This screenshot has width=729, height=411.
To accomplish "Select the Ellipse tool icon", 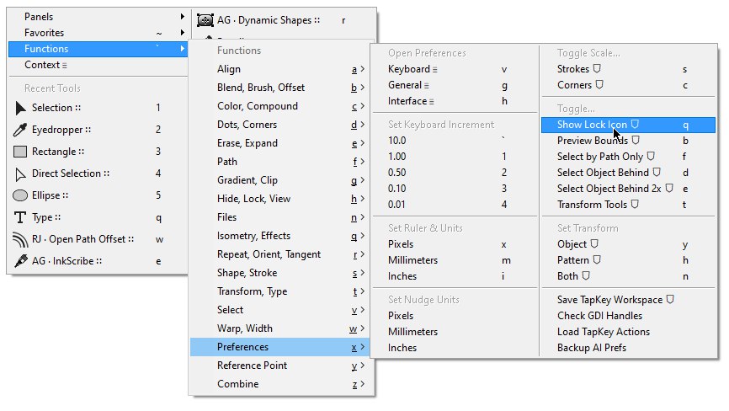I will (21, 195).
